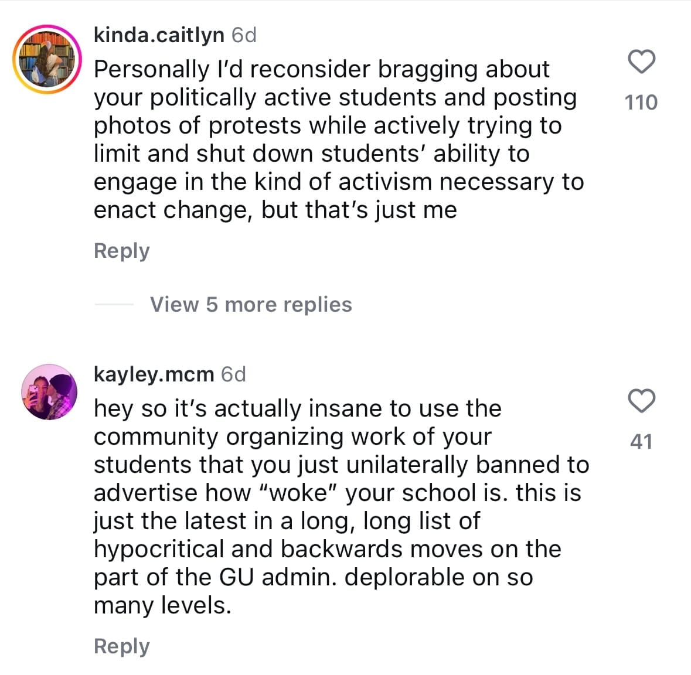The image size is (691, 675).
Task: Expand View 5 more replies
Action: [x=251, y=305]
